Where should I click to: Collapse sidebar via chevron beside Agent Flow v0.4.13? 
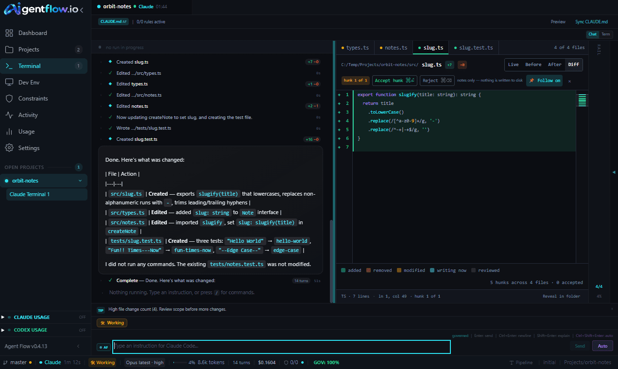(79, 346)
